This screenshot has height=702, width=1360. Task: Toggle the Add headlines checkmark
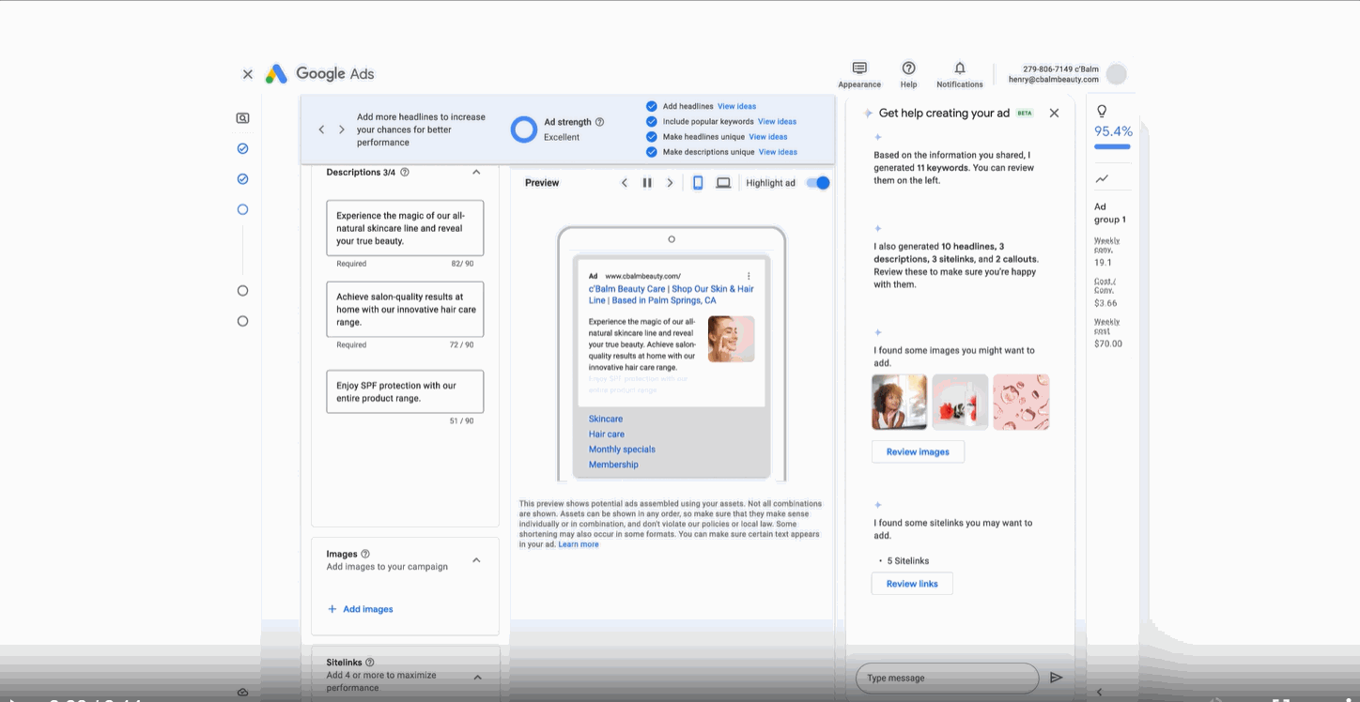652,106
